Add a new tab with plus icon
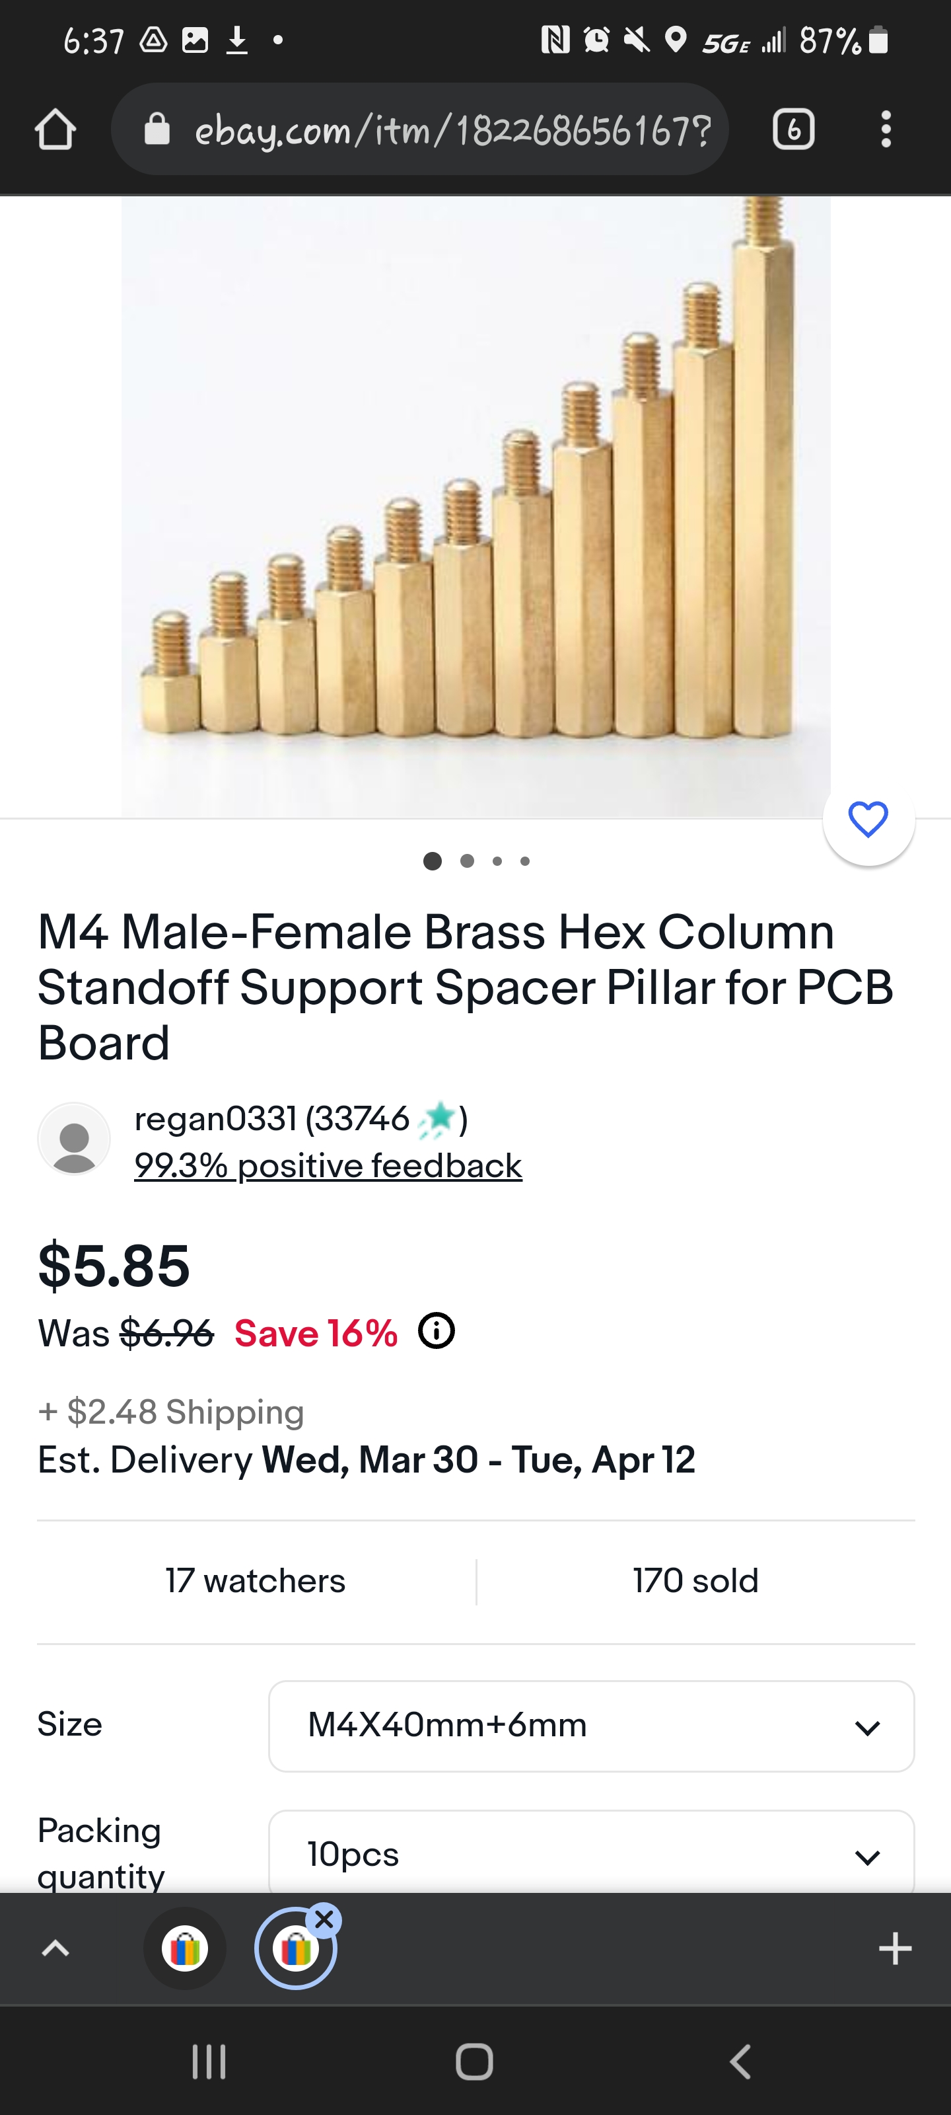 (894, 1948)
